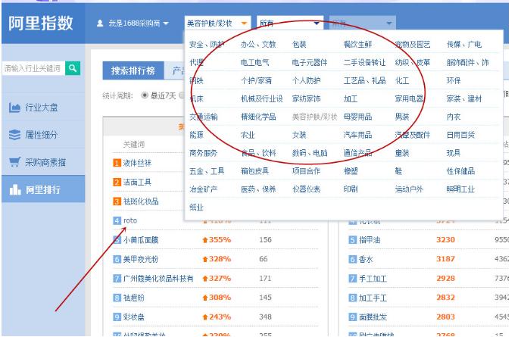Click the 阿里排行 bar chart icon
Screen dimensions: 521x337
[15, 189]
